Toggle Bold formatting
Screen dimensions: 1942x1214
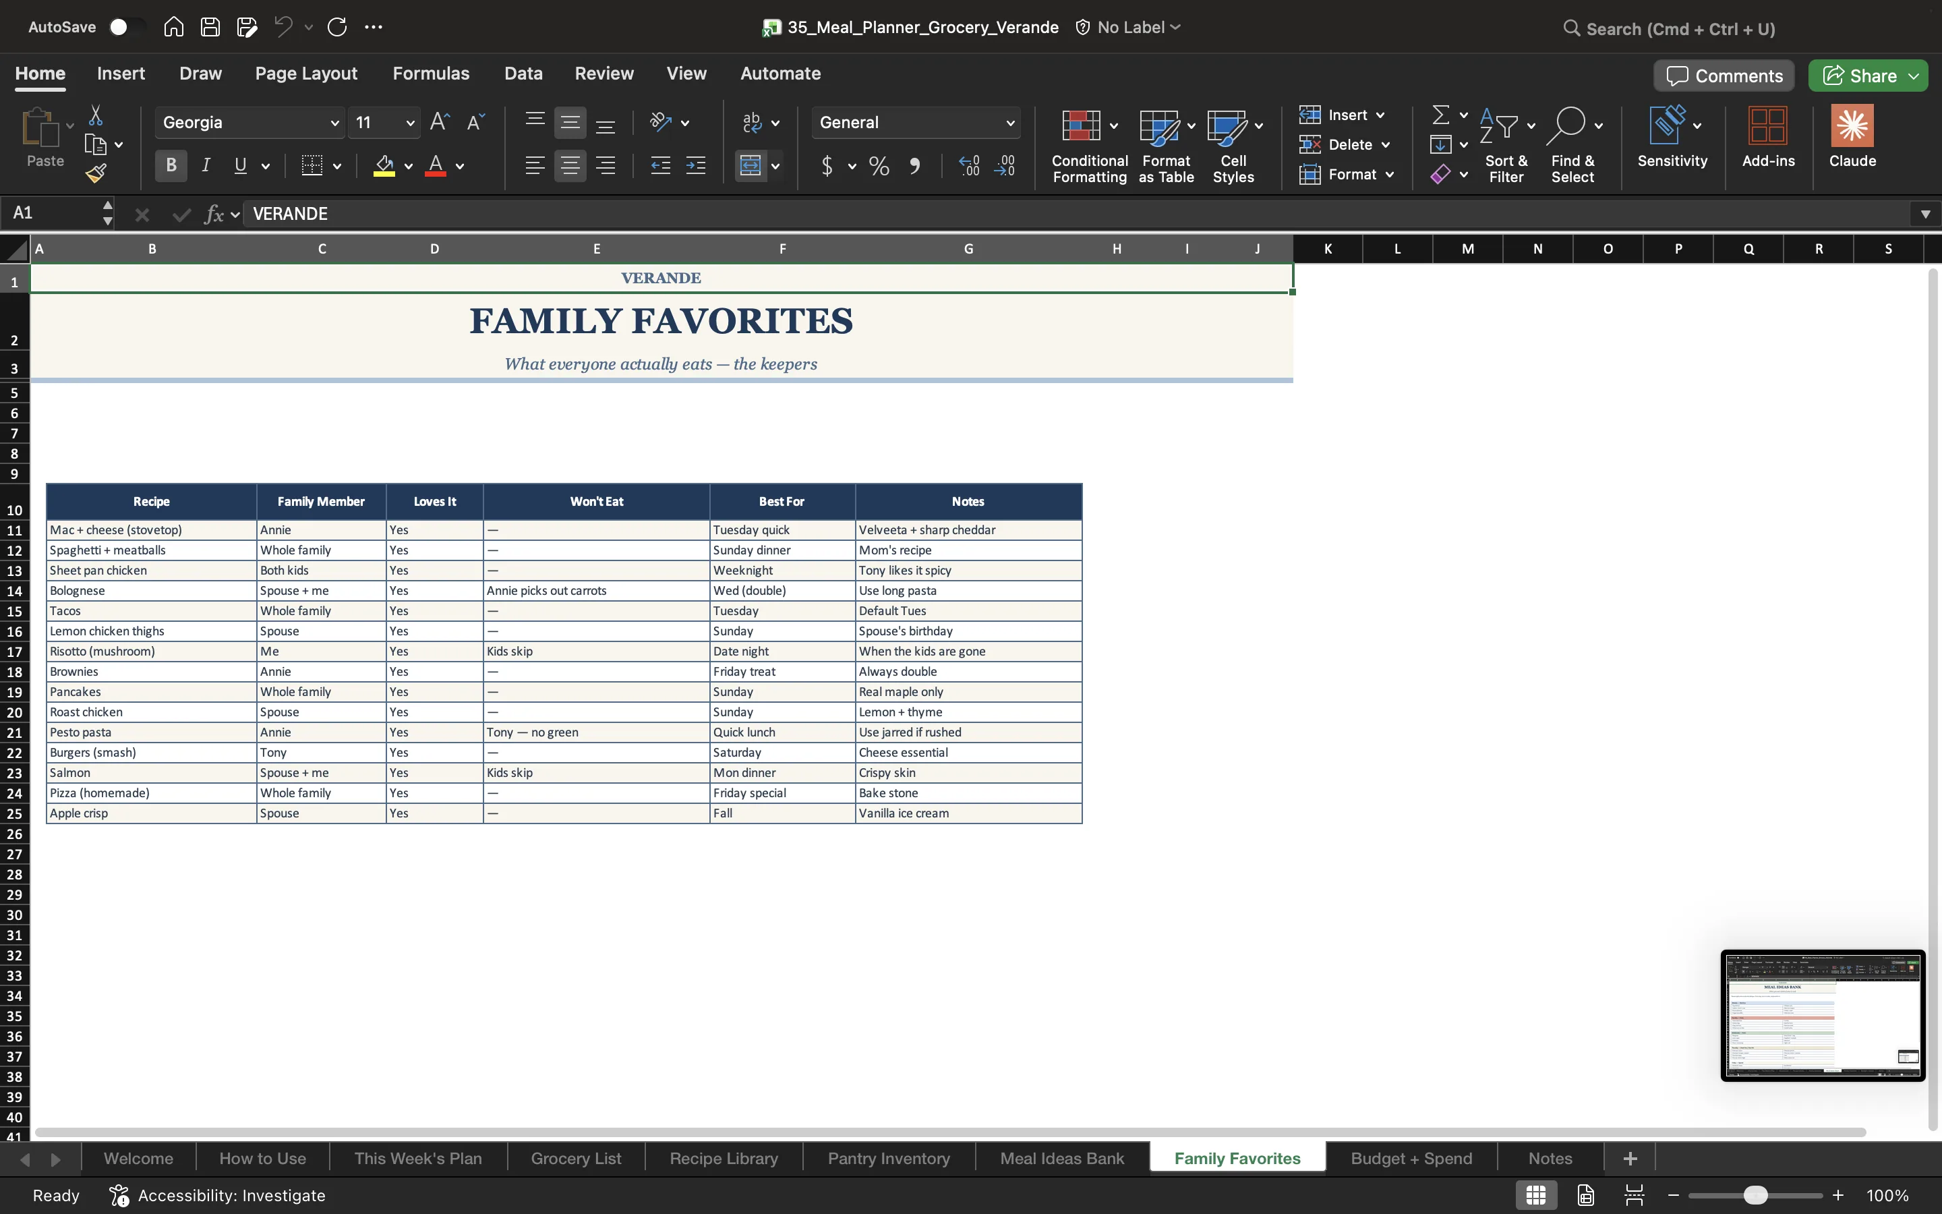coord(171,166)
